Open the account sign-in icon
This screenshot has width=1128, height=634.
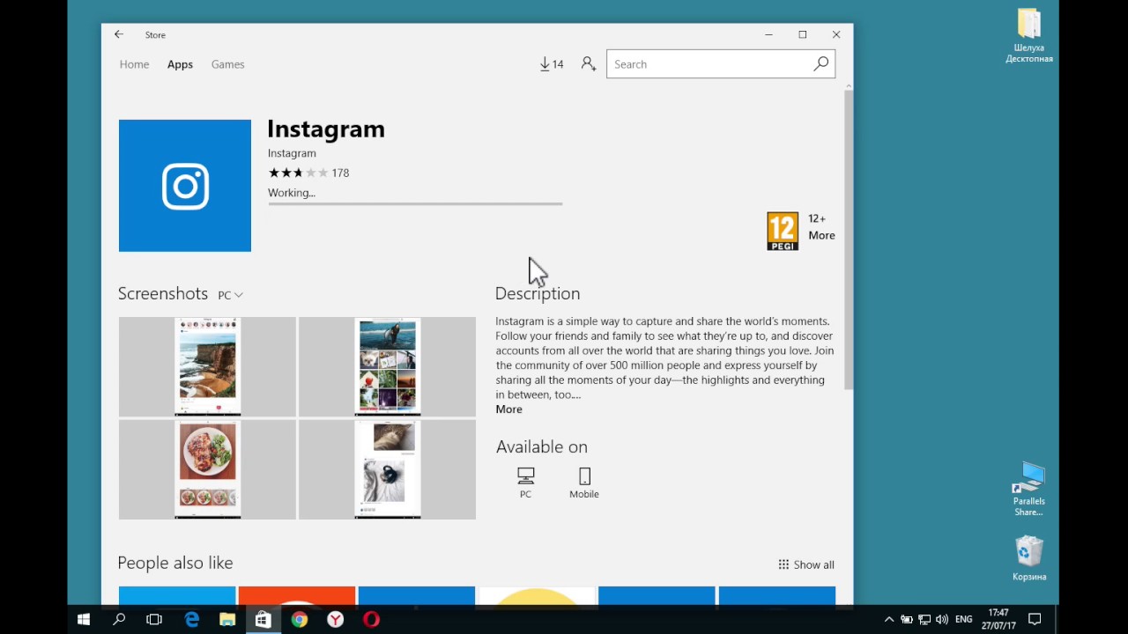coord(589,64)
